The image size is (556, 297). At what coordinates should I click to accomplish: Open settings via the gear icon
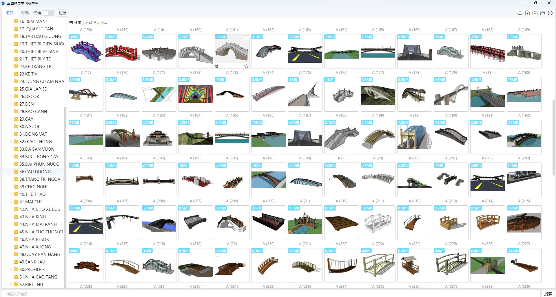pos(550,13)
